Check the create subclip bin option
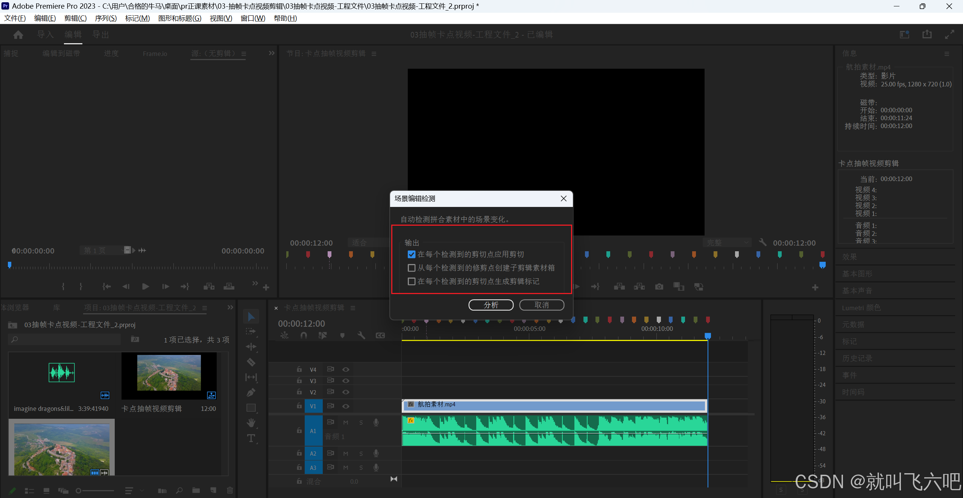Viewport: 963px width, 498px height. [x=412, y=268]
